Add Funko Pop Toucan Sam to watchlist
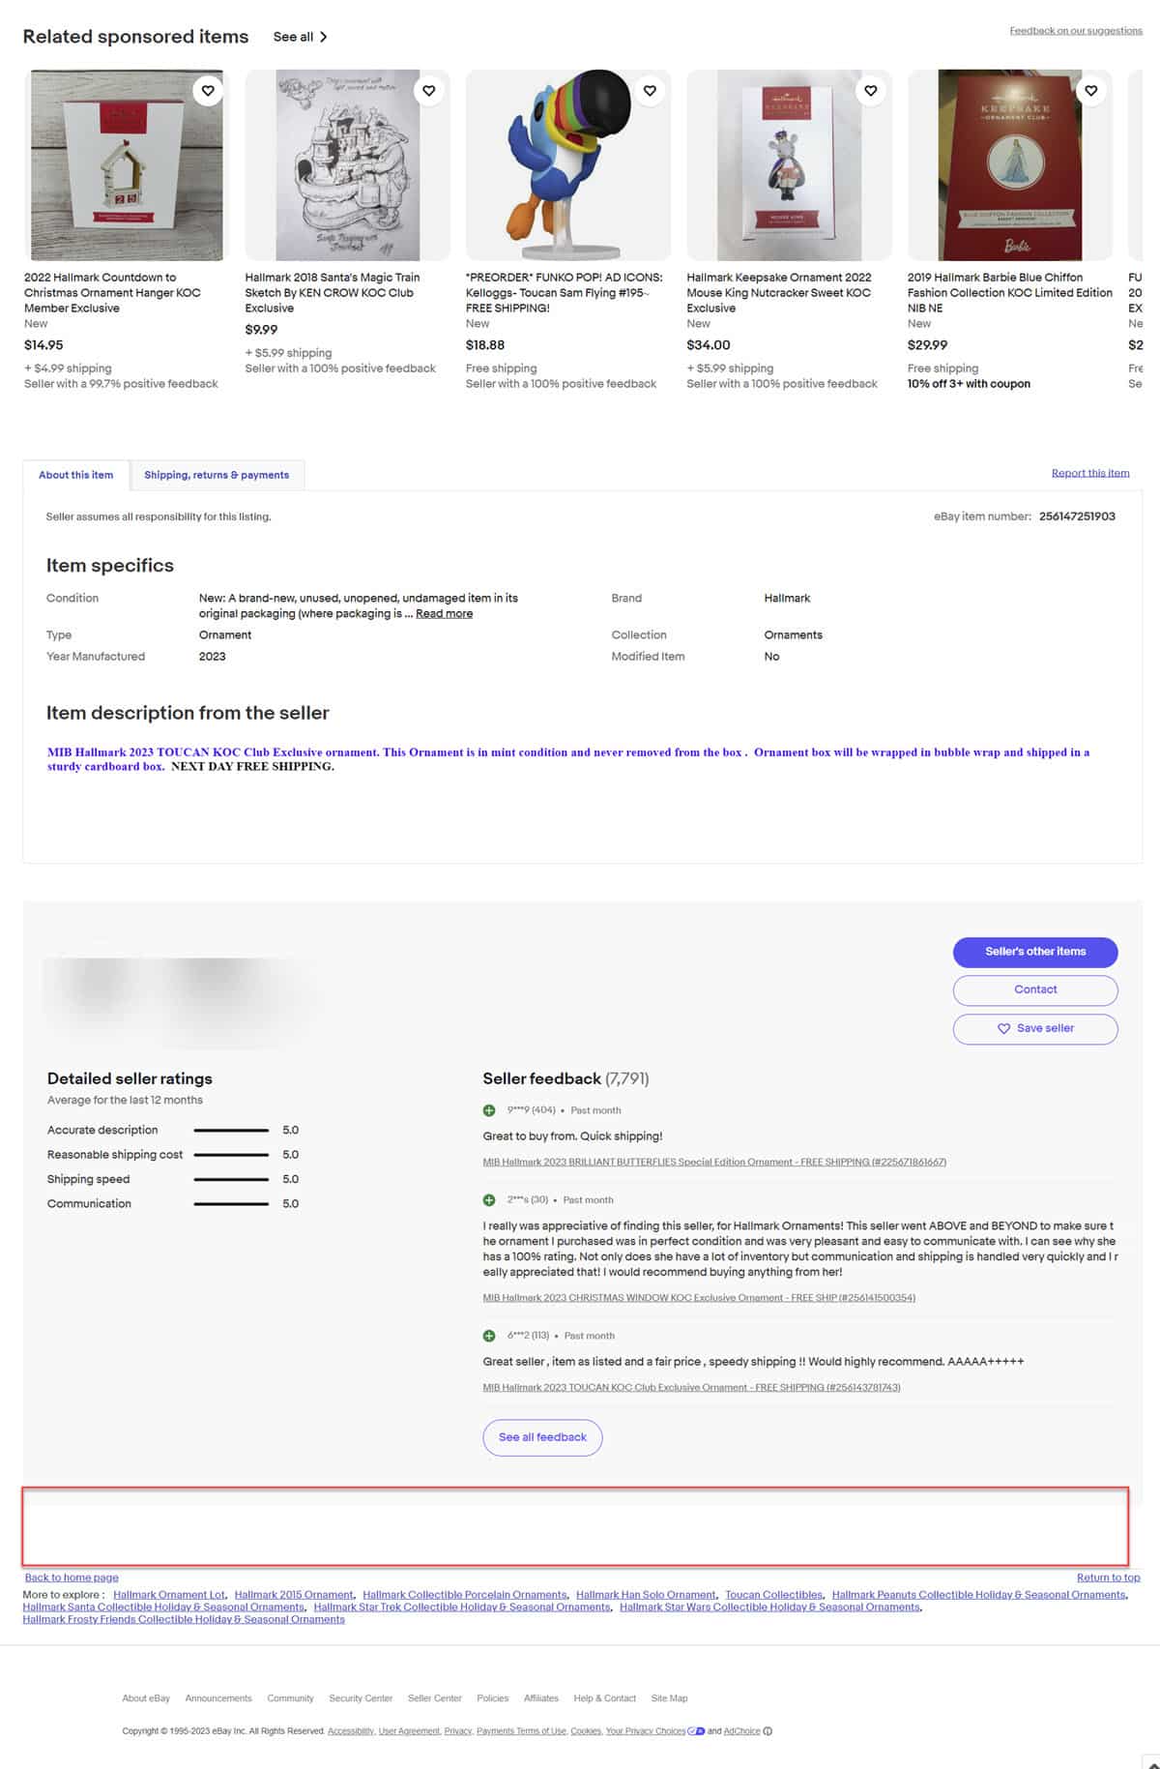Screen dimensions: 1160x1769 (650, 91)
